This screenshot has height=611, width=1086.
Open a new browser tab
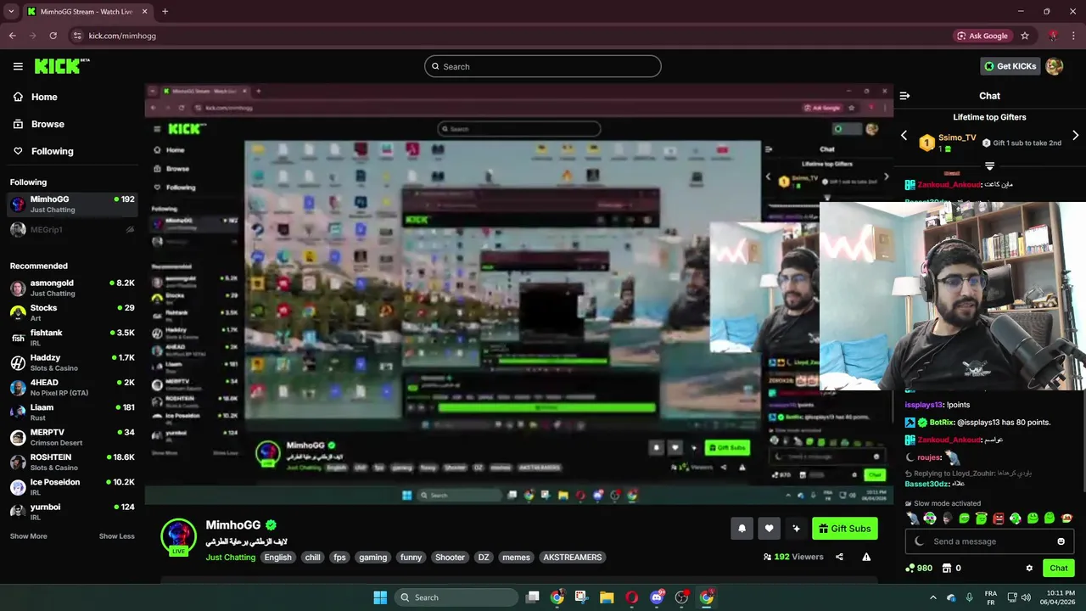click(x=165, y=12)
